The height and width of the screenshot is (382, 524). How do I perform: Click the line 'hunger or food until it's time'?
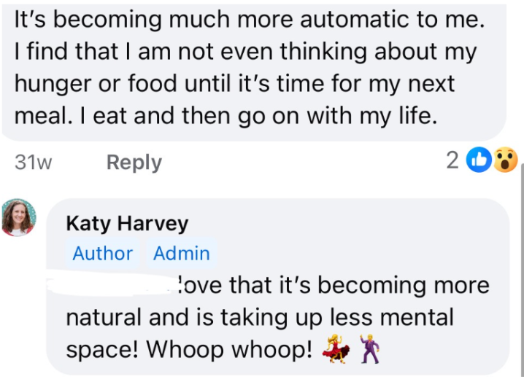click(x=234, y=83)
